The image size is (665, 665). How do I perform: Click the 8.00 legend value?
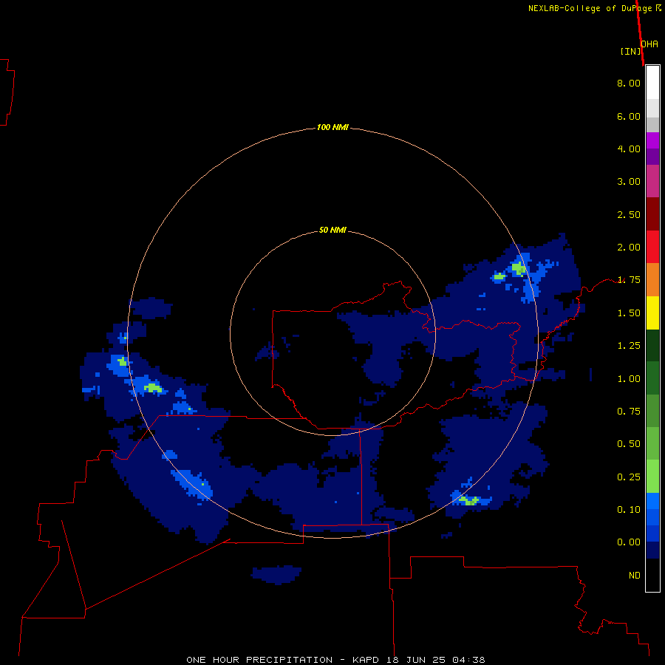(x=629, y=83)
